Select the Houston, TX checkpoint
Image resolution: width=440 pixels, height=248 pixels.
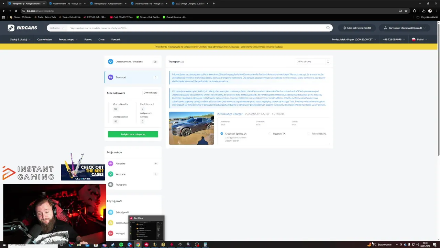click(270, 134)
